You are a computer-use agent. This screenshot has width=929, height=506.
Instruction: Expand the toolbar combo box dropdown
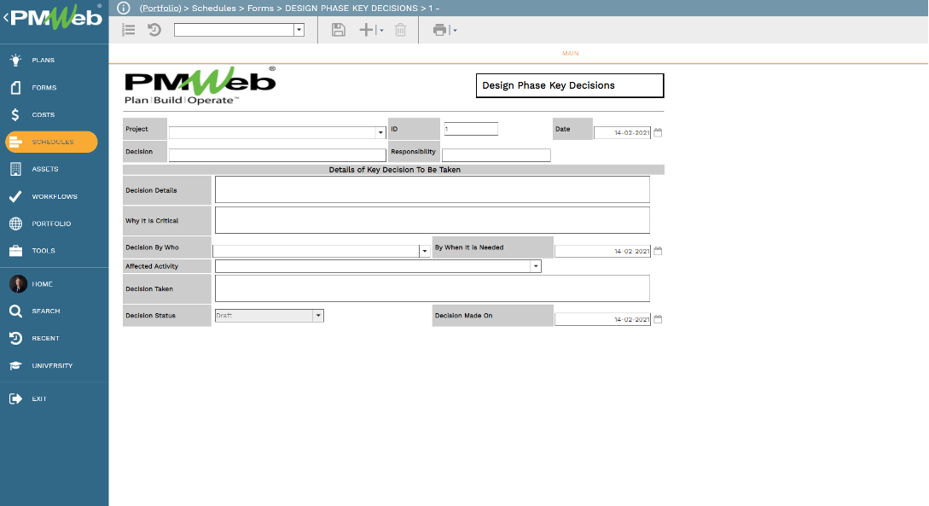(299, 30)
